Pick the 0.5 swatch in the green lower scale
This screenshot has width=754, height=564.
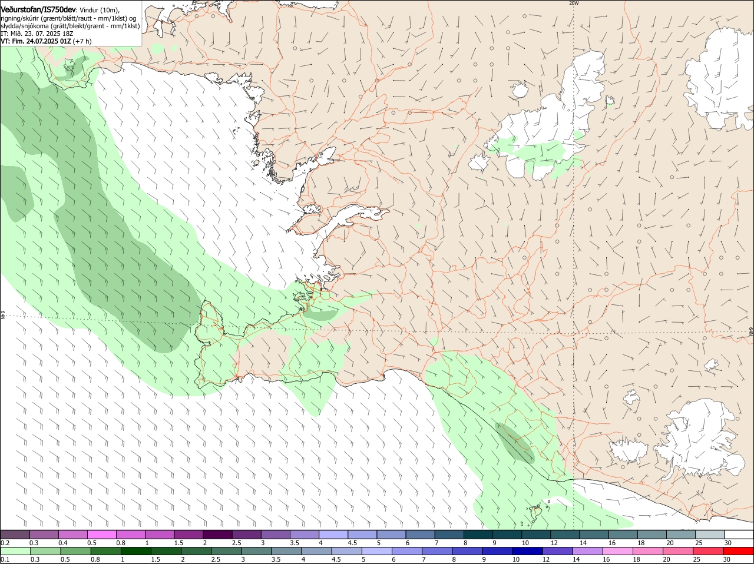[x=75, y=552]
